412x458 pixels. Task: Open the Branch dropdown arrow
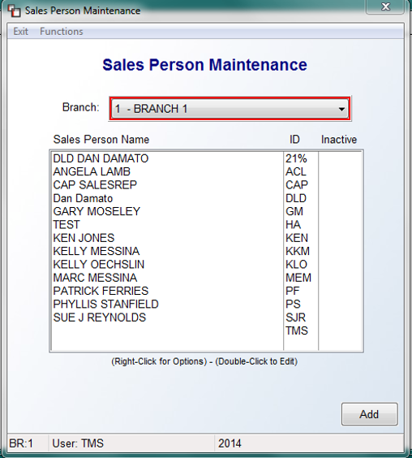[341, 109]
